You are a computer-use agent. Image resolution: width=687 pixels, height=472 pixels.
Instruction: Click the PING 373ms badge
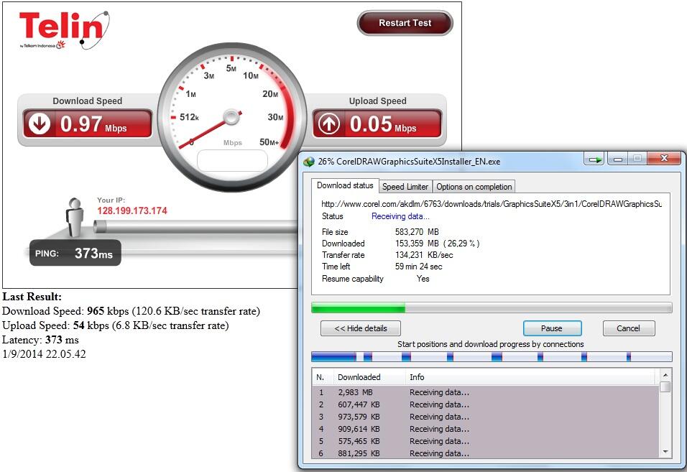point(75,253)
